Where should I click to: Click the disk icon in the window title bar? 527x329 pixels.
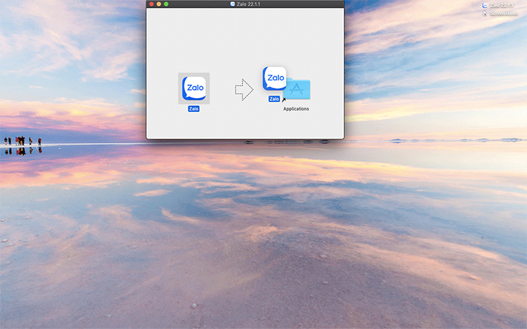233,4
